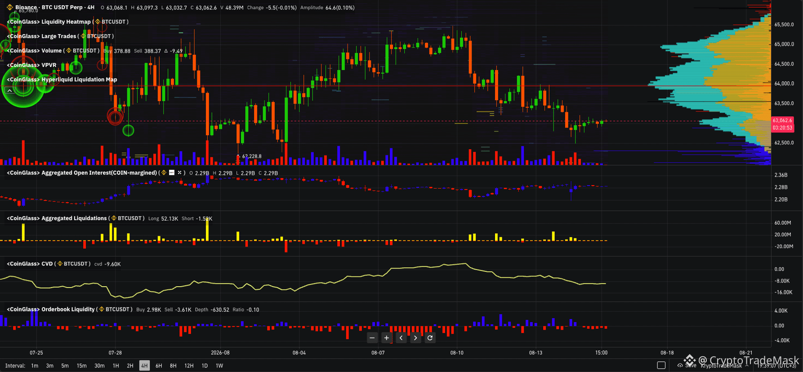The height and width of the screenshot is (372, 803).
Task: Select the Orderbook Liquidity indicator label
Action: coord(51,310)
